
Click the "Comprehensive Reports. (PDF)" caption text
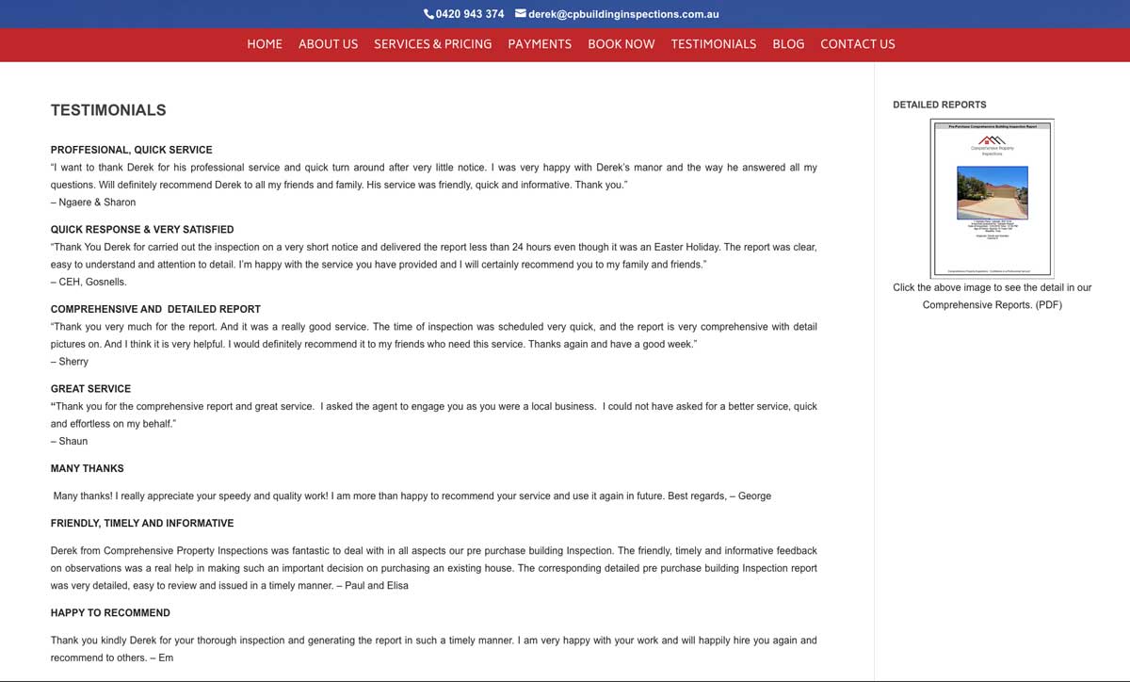(992, 305)
